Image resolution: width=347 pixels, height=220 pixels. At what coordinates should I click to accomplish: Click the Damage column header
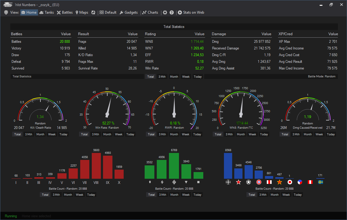219,34
